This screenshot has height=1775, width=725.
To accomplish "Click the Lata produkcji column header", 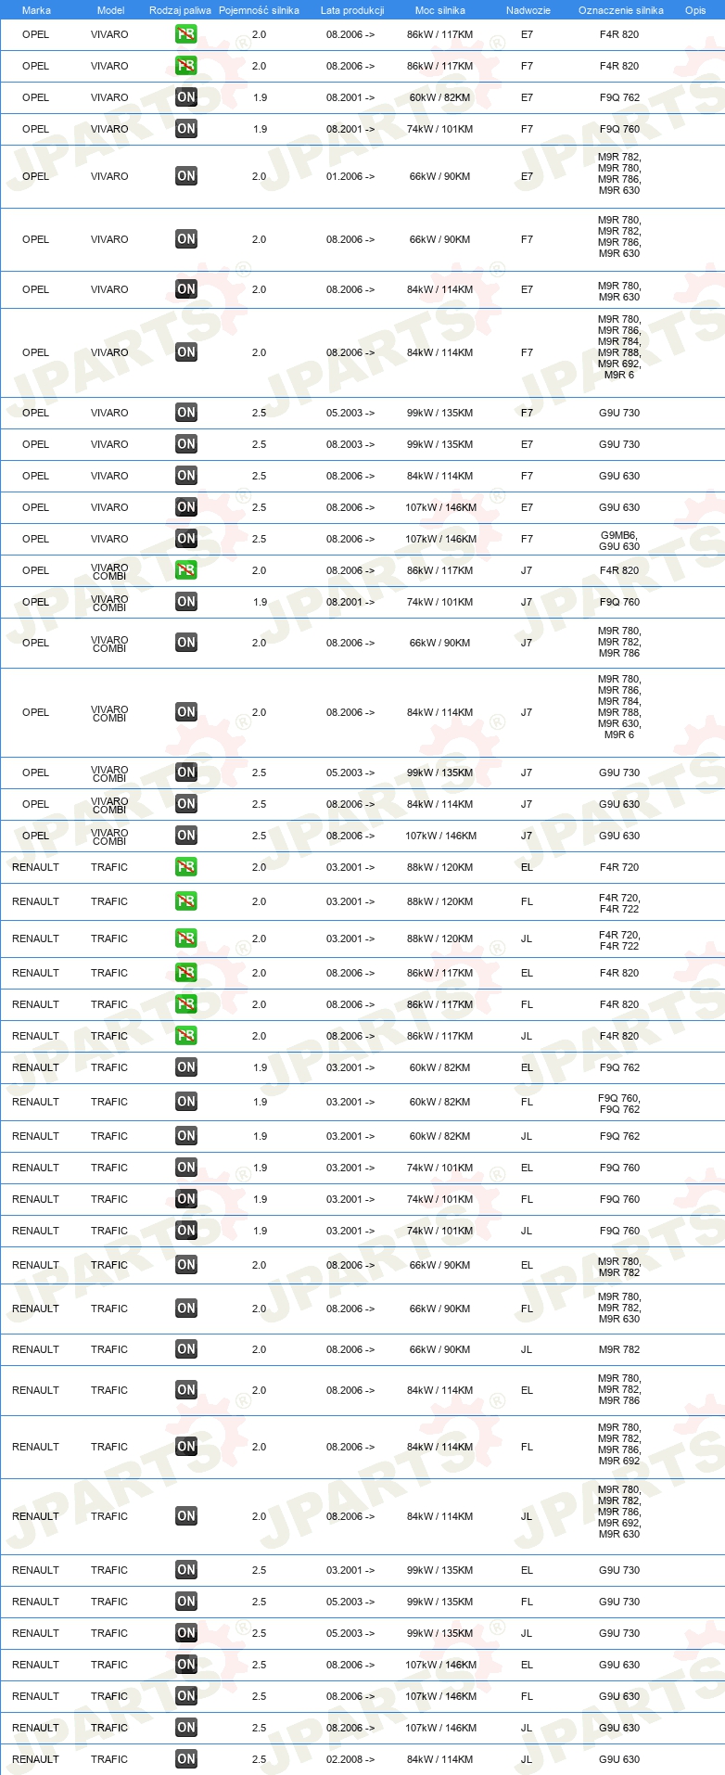I will point(352,10).
